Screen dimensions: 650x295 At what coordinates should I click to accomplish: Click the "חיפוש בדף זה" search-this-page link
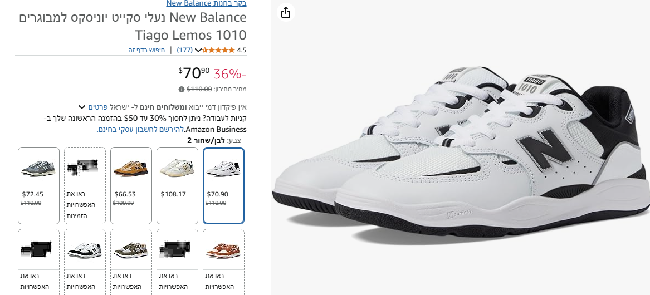[x=146, y=50]
